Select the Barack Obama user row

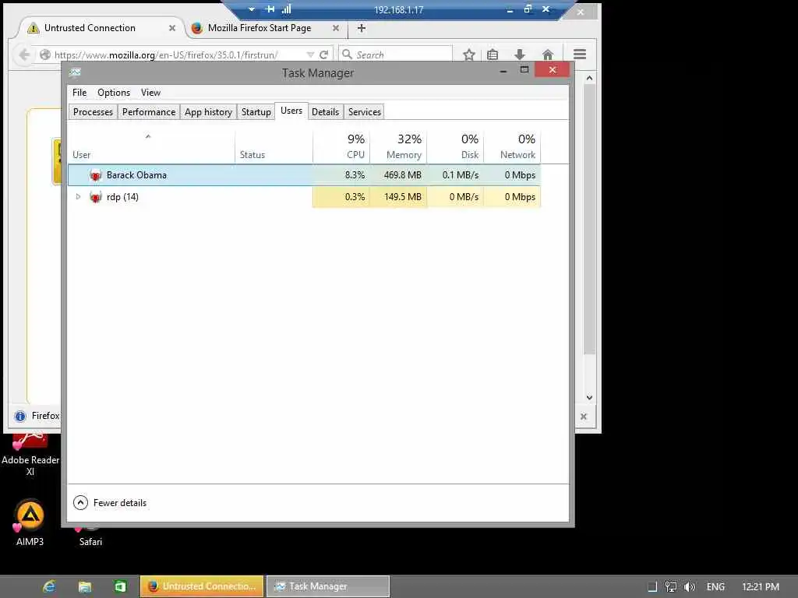[304, 175]
